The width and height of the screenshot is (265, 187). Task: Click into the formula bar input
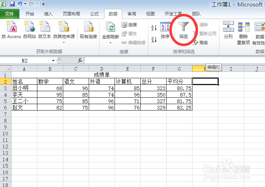(175, 60)
